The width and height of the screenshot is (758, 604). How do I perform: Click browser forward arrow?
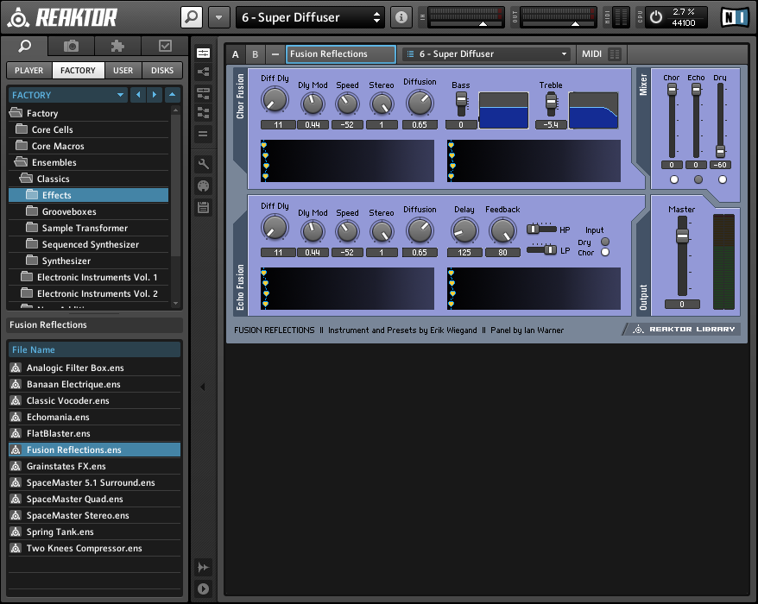(155, 95)
